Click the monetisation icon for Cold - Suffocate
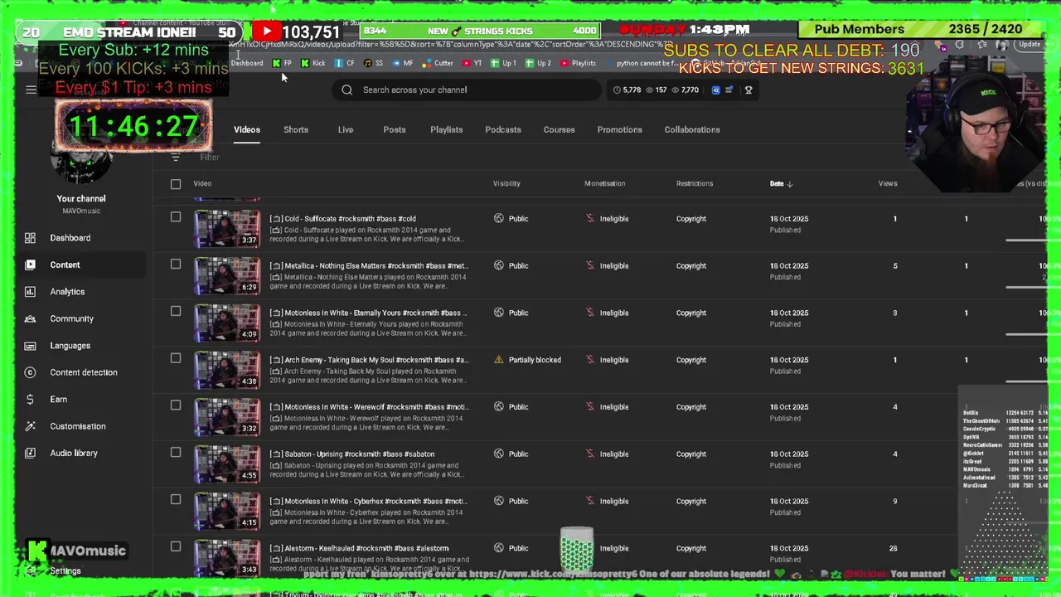 coord(590,219)
